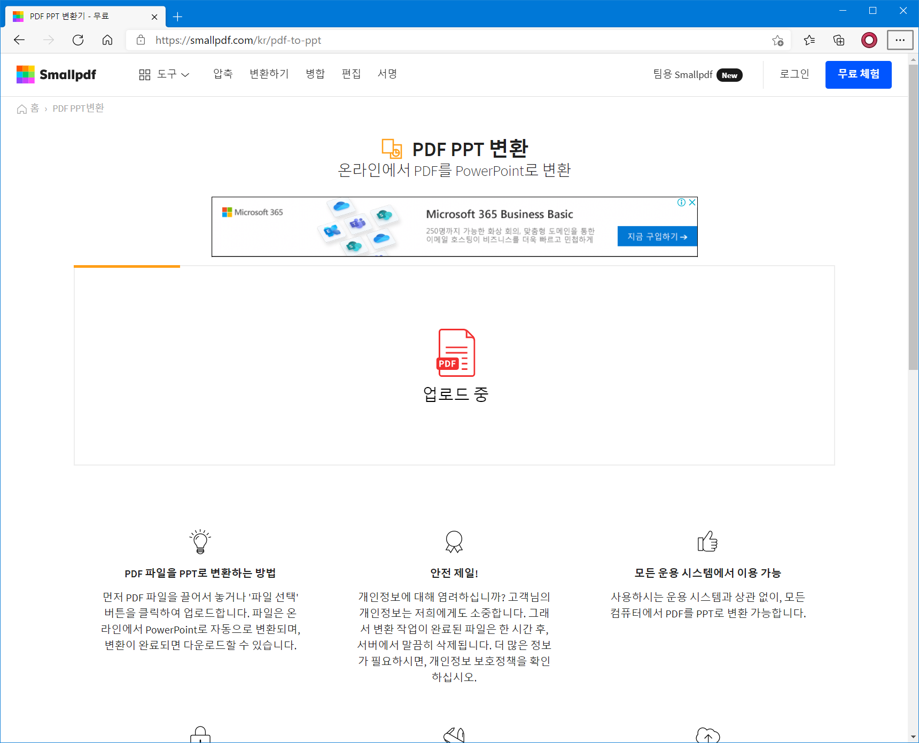Open the browser profile avatar
This screenshot has height=743, width=919.
pos(869,40)
